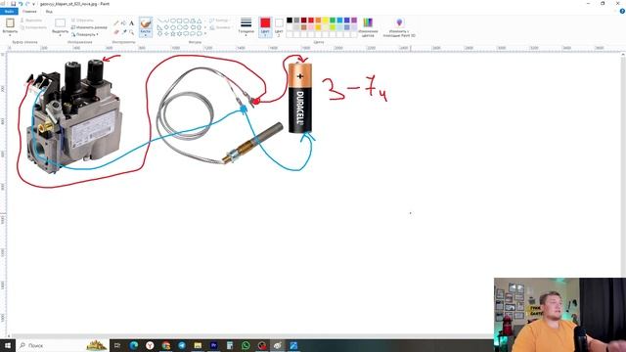Screen dimensions: 626x352
Task: Select Color 2 background toggle
Action: click(279, 26)
